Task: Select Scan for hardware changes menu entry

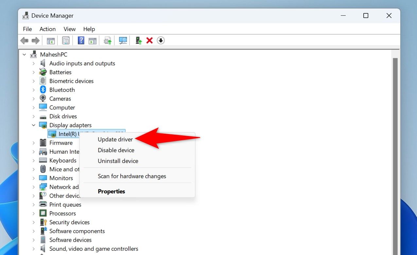Action: click(x=137, y=176)
